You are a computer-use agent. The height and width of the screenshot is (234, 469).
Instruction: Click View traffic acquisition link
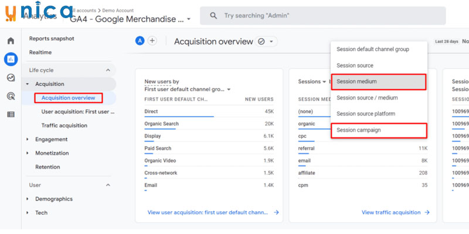coord(395,212)
